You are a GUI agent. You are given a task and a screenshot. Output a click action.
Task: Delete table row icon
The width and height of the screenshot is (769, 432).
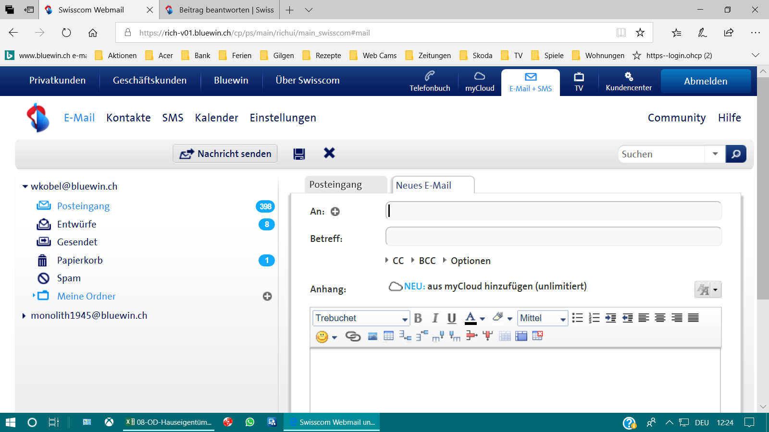click(x=471, y=336)
